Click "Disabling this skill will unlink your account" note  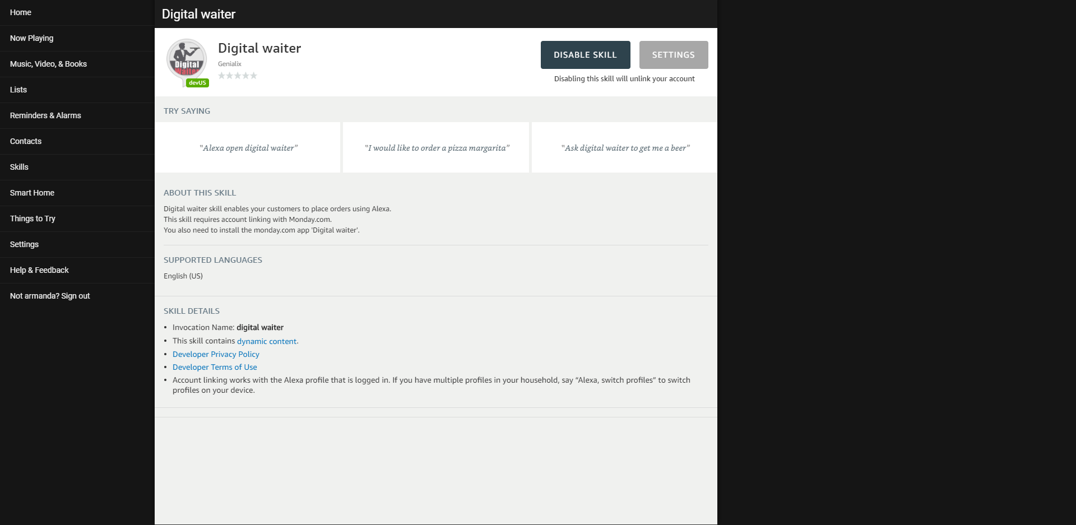(x=624, y=79)
